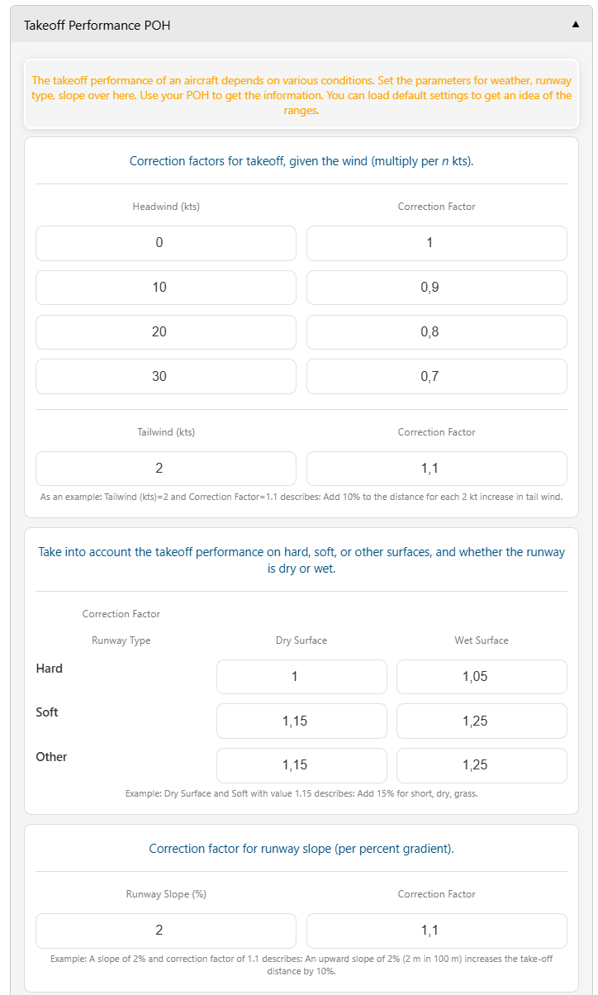Click the correction factor field for 0 headwind
This screenshot has width=598, height=995.
436,243
